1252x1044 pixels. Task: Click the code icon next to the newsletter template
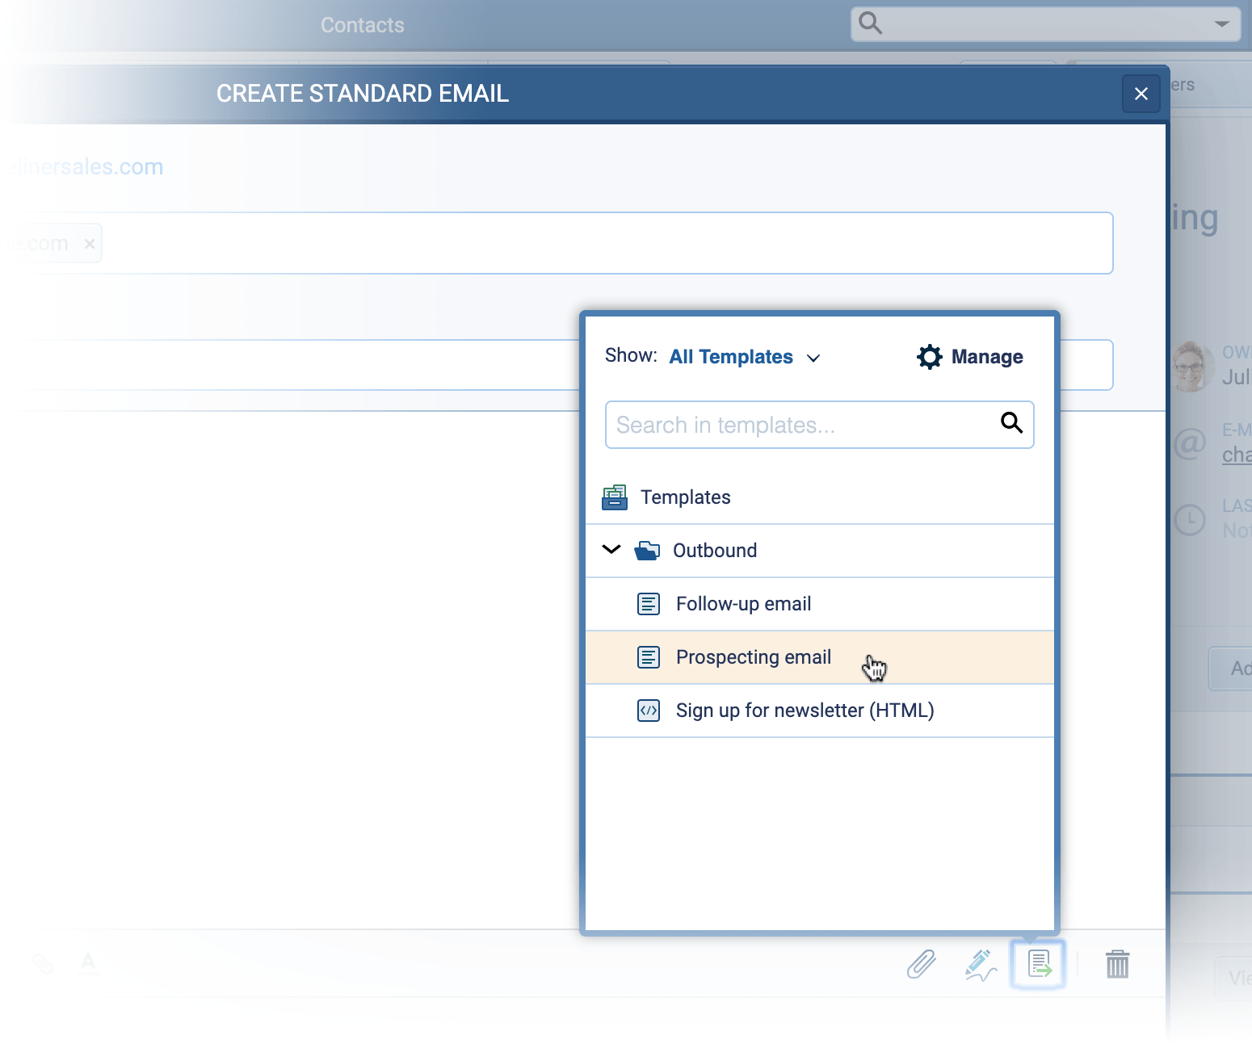coord(649,710)
